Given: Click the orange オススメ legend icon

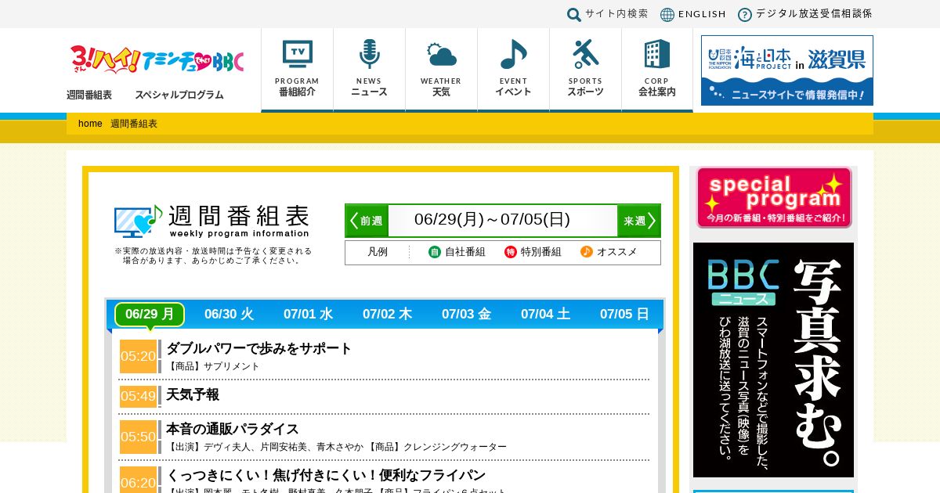Looking at the screenshot, I should click(x=587, y=252).
